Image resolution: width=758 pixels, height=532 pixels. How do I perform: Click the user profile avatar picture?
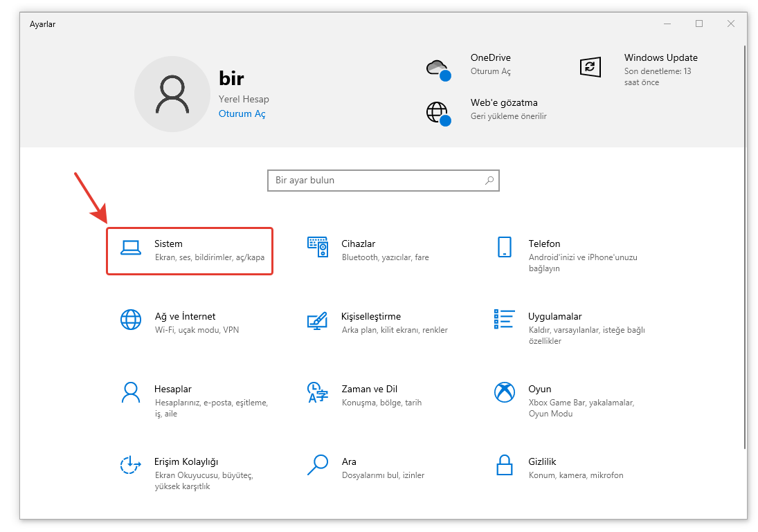(172, 94)
